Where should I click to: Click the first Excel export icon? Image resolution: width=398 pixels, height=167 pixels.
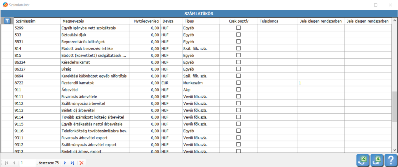coord(363,160)
